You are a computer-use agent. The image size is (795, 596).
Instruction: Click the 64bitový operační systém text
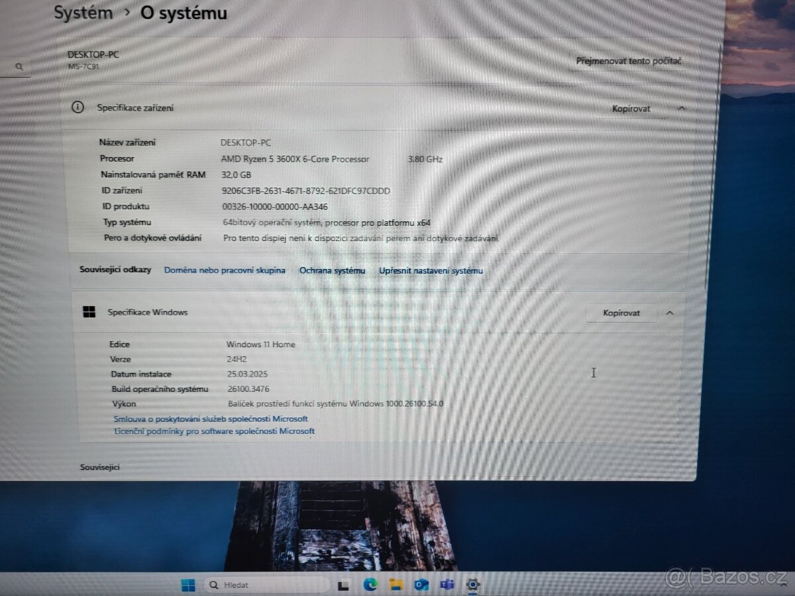click(327, 223)
